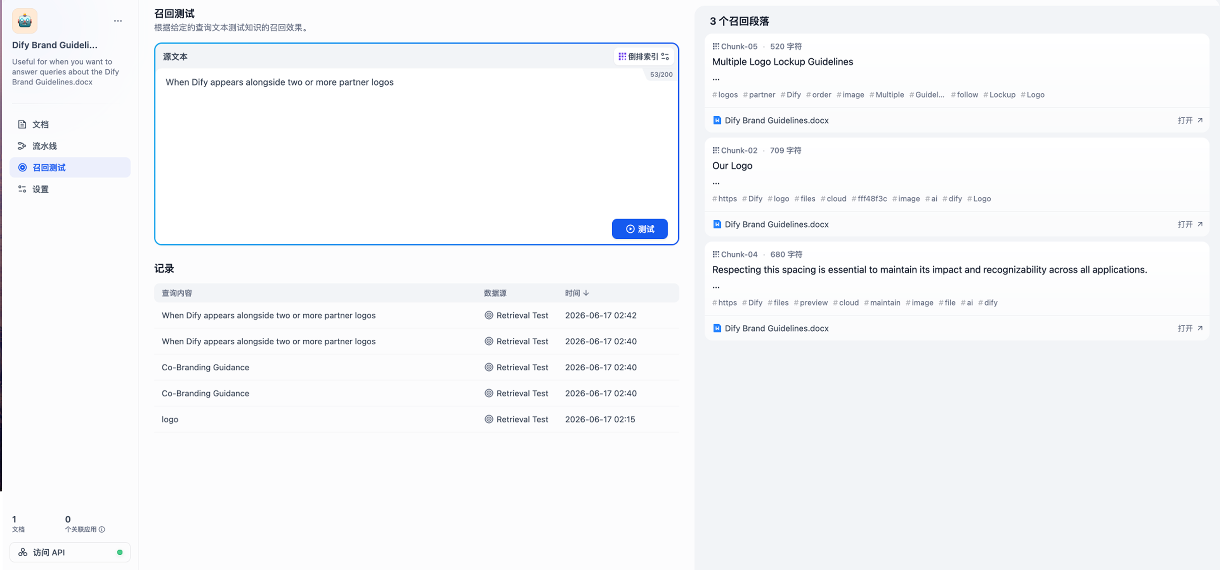
Task: Click the 53/200 character counter
Action: tap(661, 74)
